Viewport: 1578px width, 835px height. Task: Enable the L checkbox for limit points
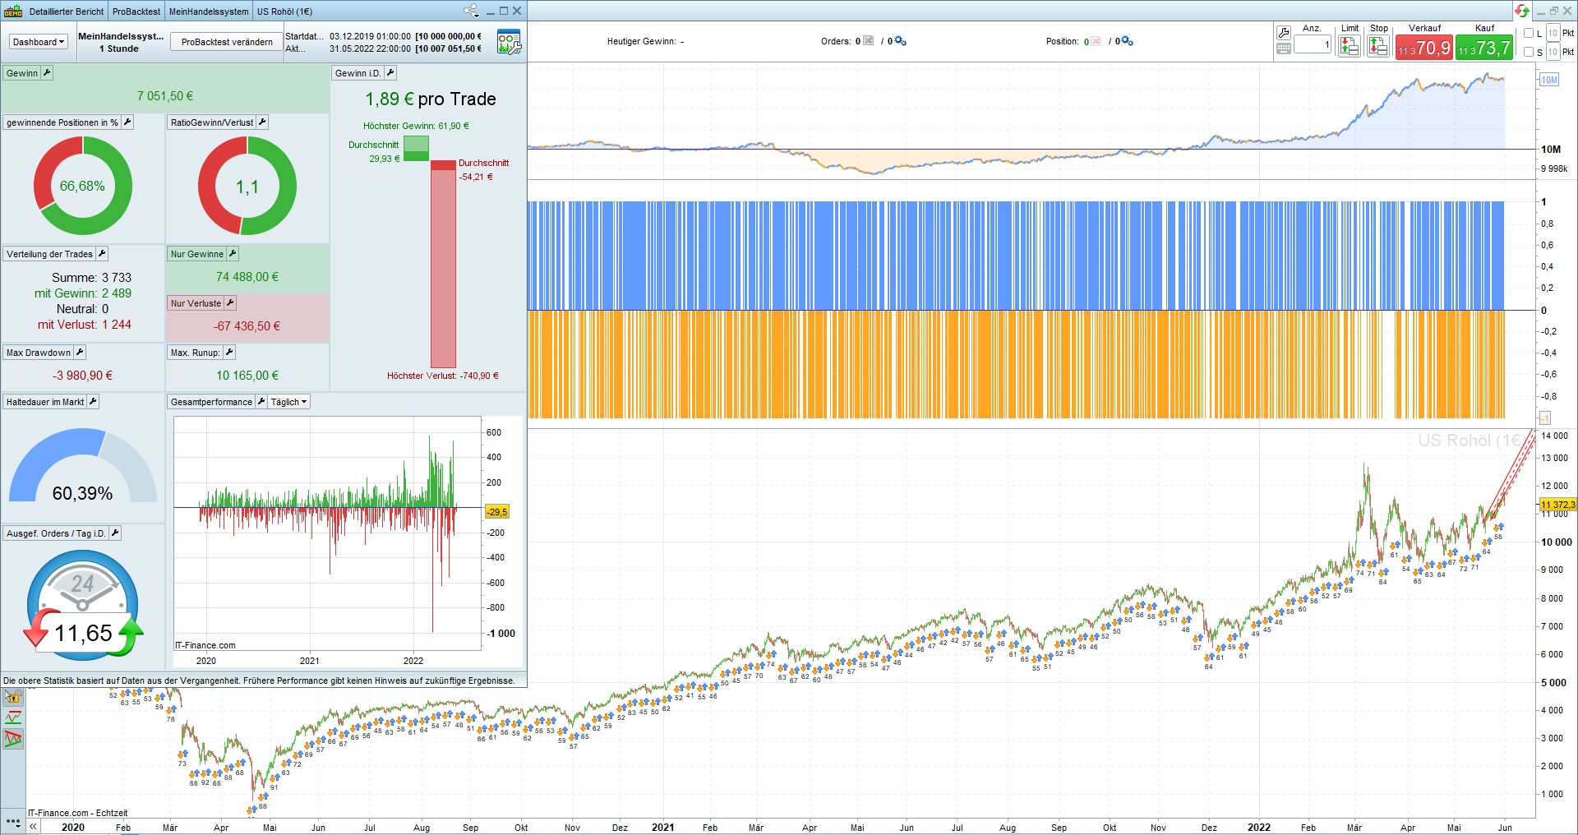coord(1529,34)
